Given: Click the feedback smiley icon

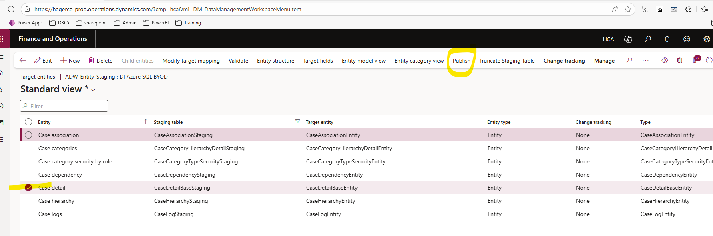Looking at the screenshot, I should [x=687, y=39].
